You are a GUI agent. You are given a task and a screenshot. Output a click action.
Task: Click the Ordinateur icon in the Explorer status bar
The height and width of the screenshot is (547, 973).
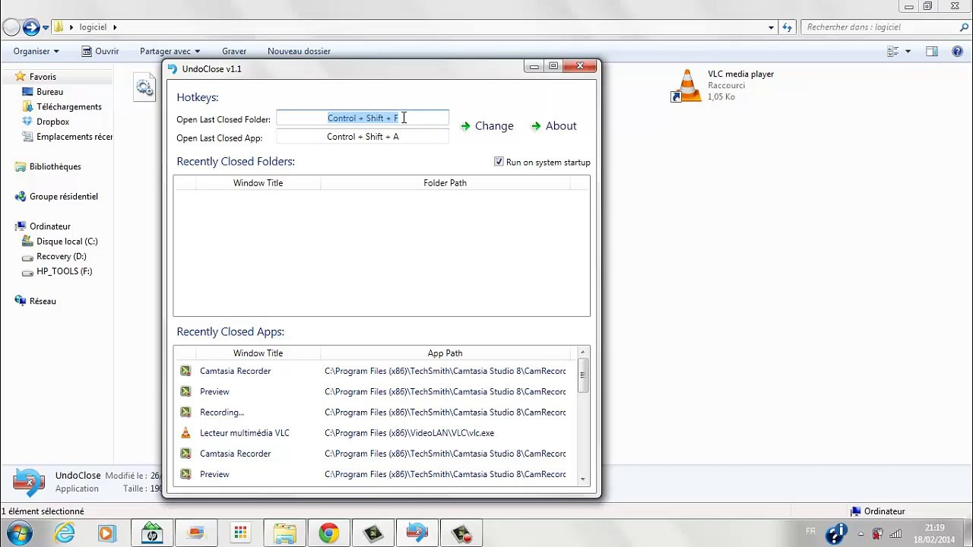click(855, 511)
